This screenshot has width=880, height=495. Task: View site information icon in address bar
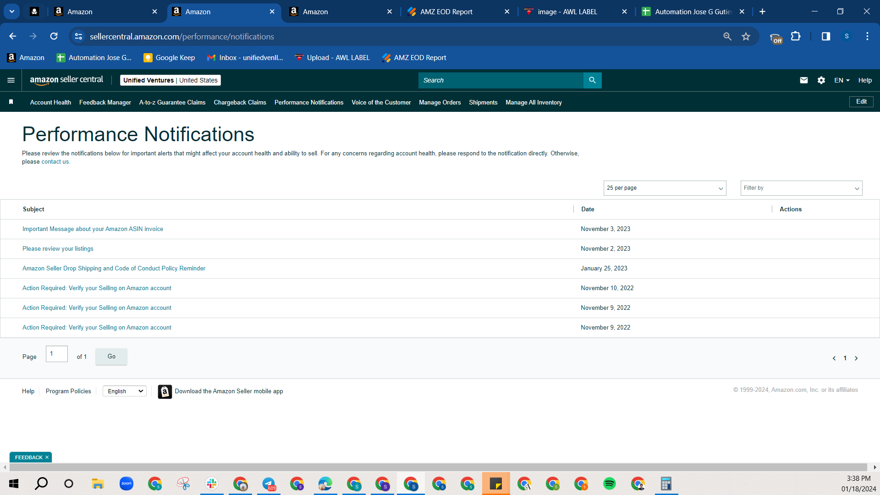click(79, 36)
